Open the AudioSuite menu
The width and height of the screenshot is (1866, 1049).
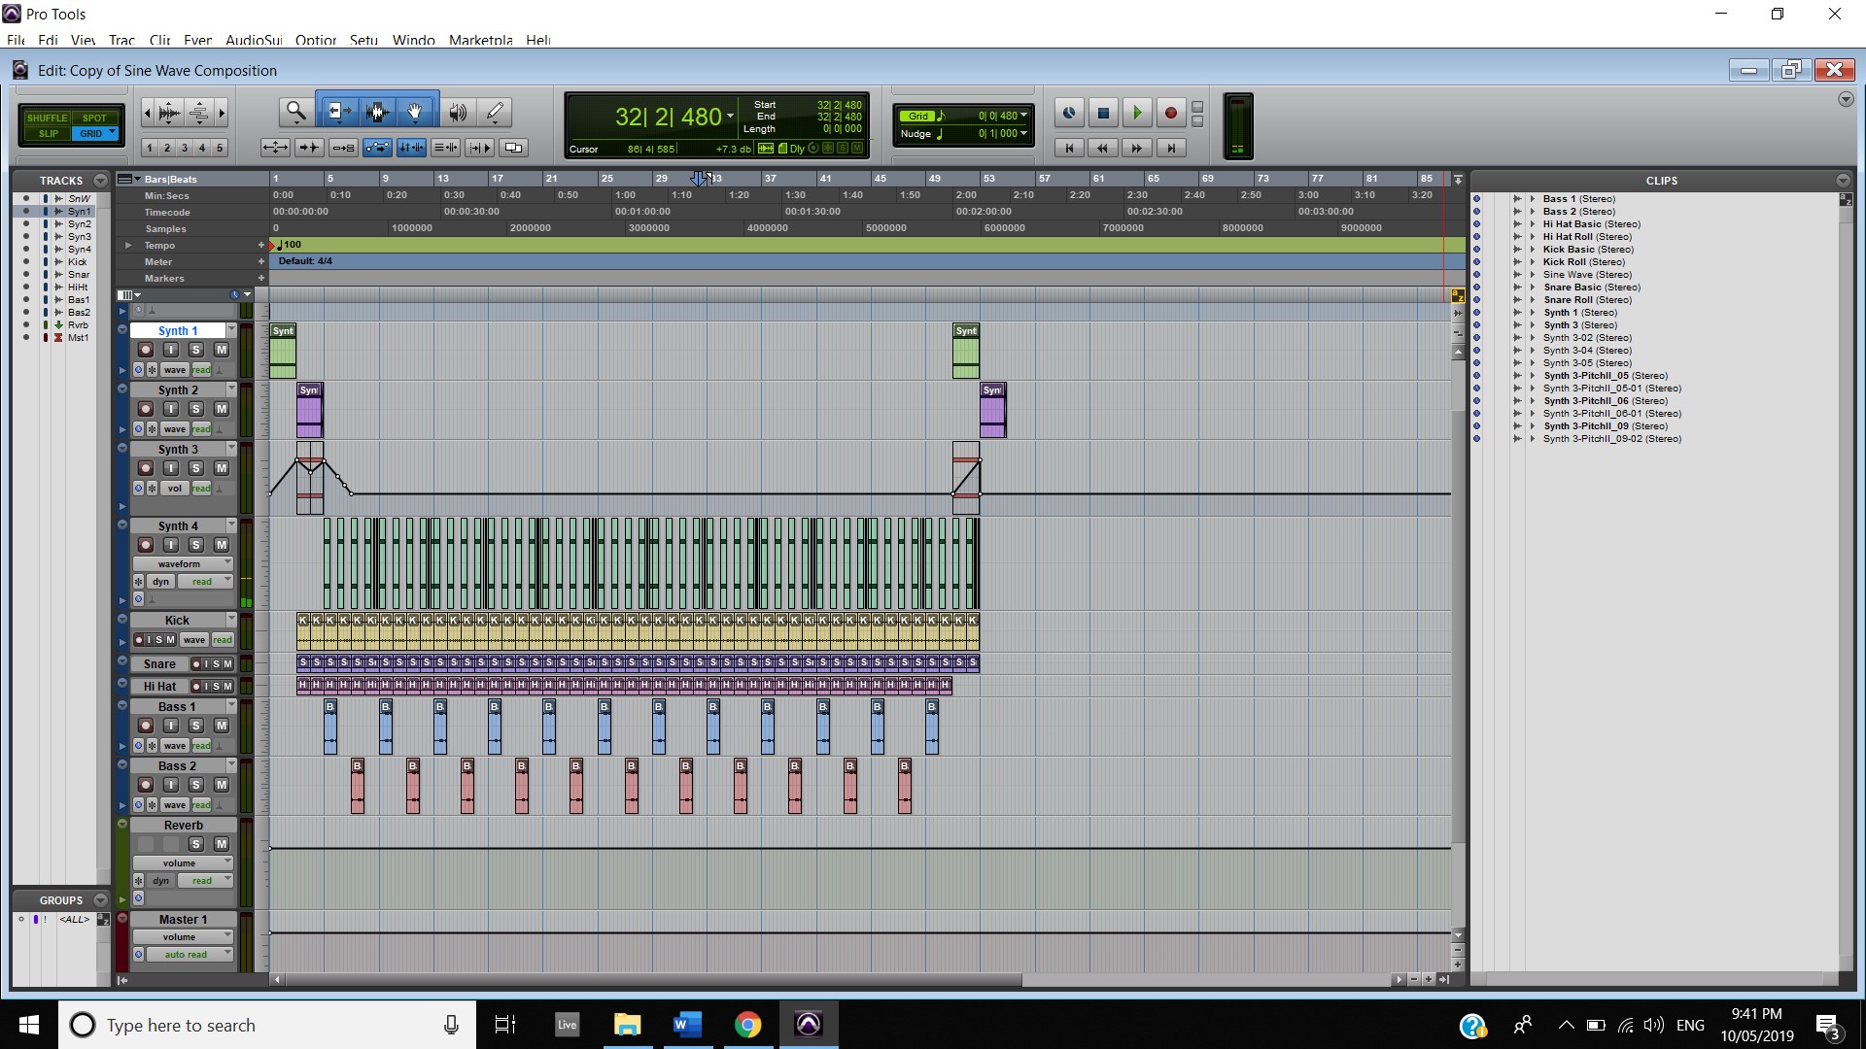pyautogui.click(x=253, y=40)
